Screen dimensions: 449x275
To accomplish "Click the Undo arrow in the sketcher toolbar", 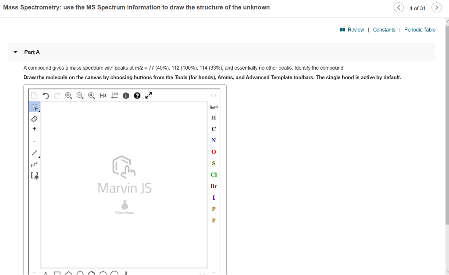I will pos(46,95).
